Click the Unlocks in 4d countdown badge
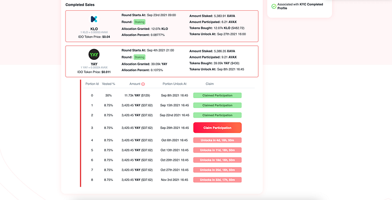 click(x=217, y=140)
